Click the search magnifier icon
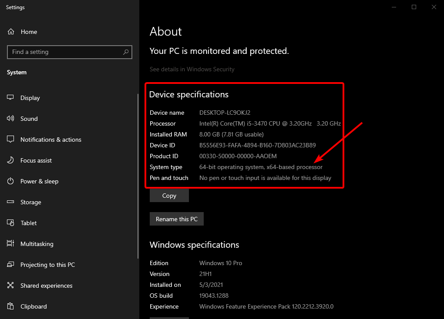Image resolution: width=444 pixels, height=319 pixels. [x=126, y=52]
